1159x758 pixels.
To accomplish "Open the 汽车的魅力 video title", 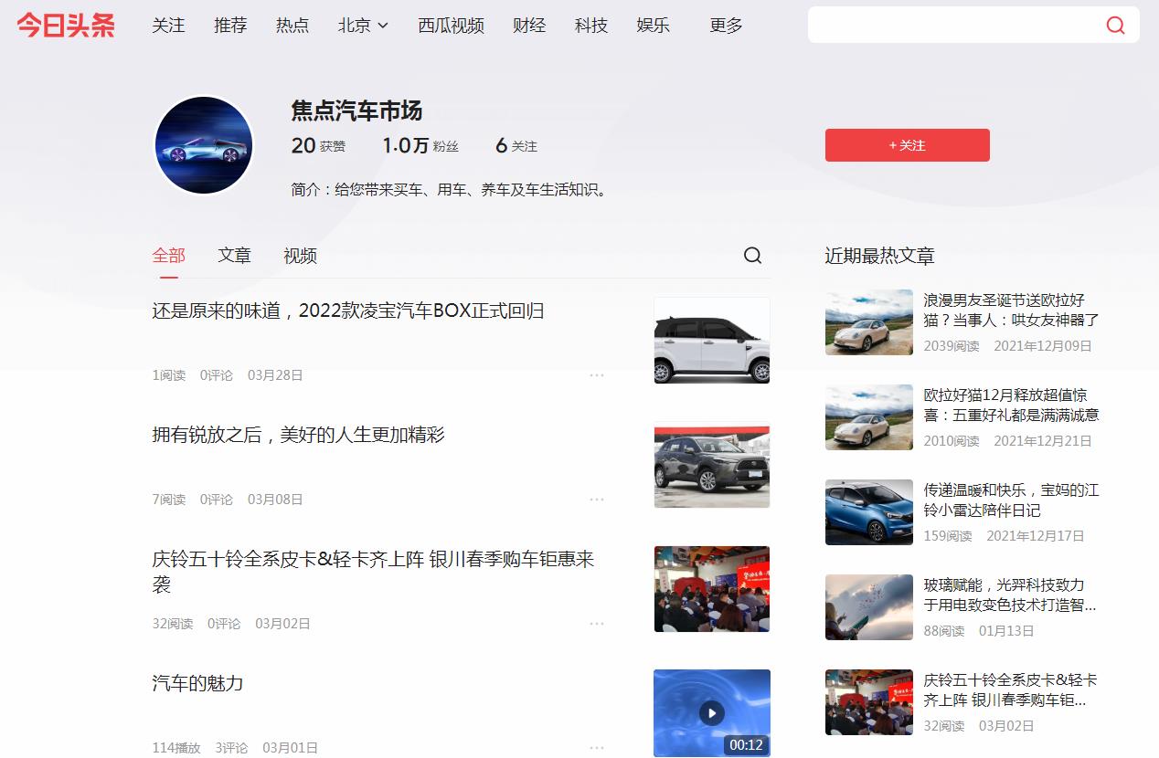I will point(197,683).
